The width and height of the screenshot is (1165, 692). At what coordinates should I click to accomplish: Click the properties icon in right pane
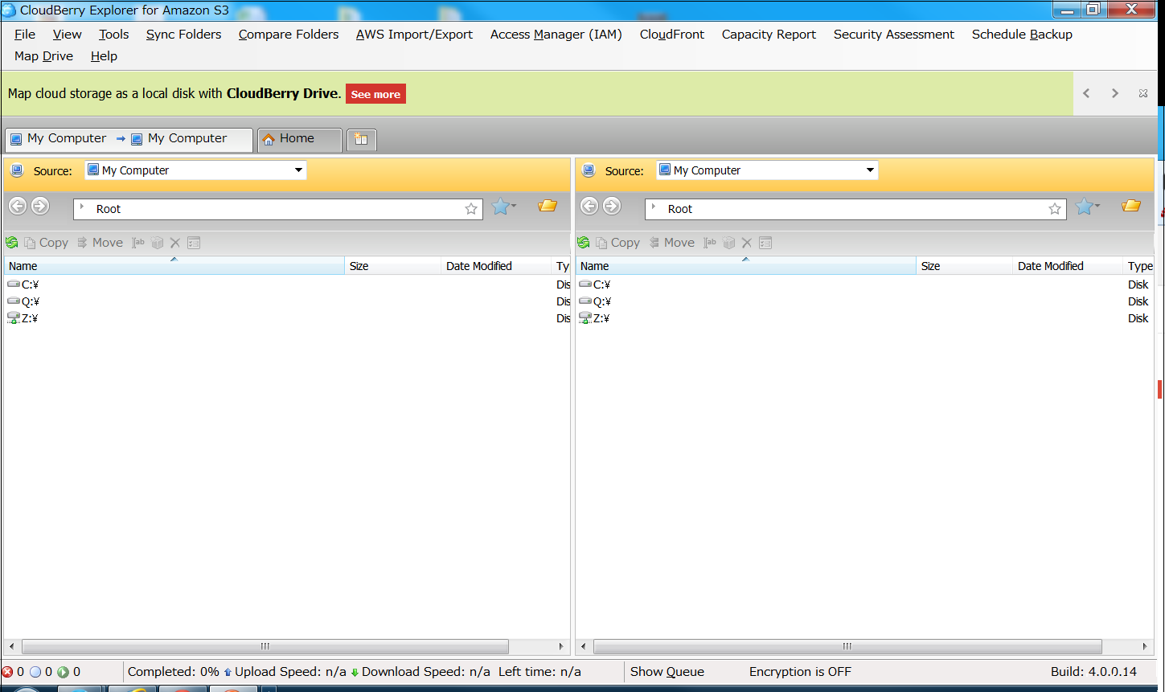[765, 243]
